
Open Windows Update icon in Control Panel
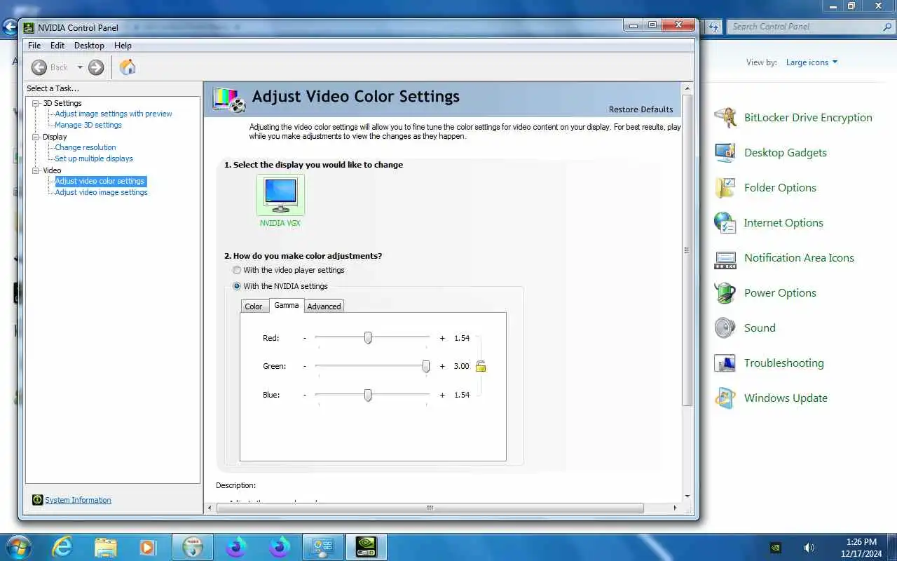click(725, 398)
